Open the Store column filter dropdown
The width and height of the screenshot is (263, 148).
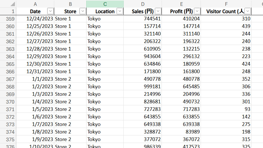[83, 11]
